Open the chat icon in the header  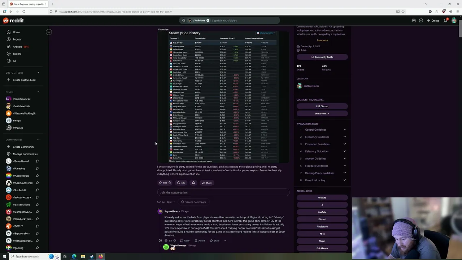(x=421, y=21)
